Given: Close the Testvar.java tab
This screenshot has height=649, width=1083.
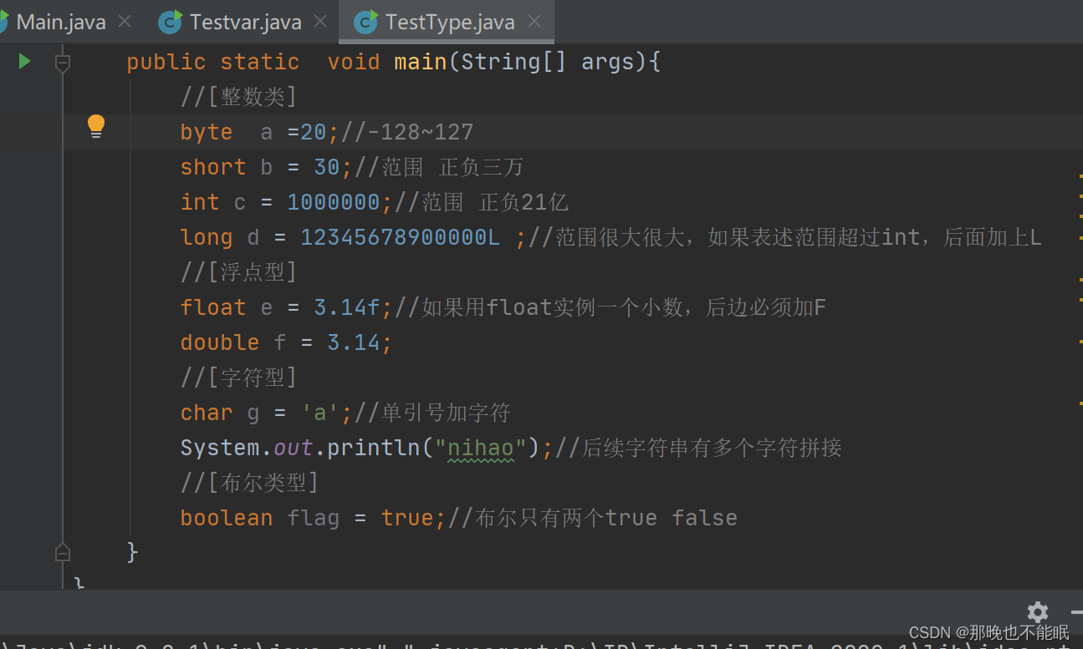Looking at the screenshot, I should pos(319,22).
